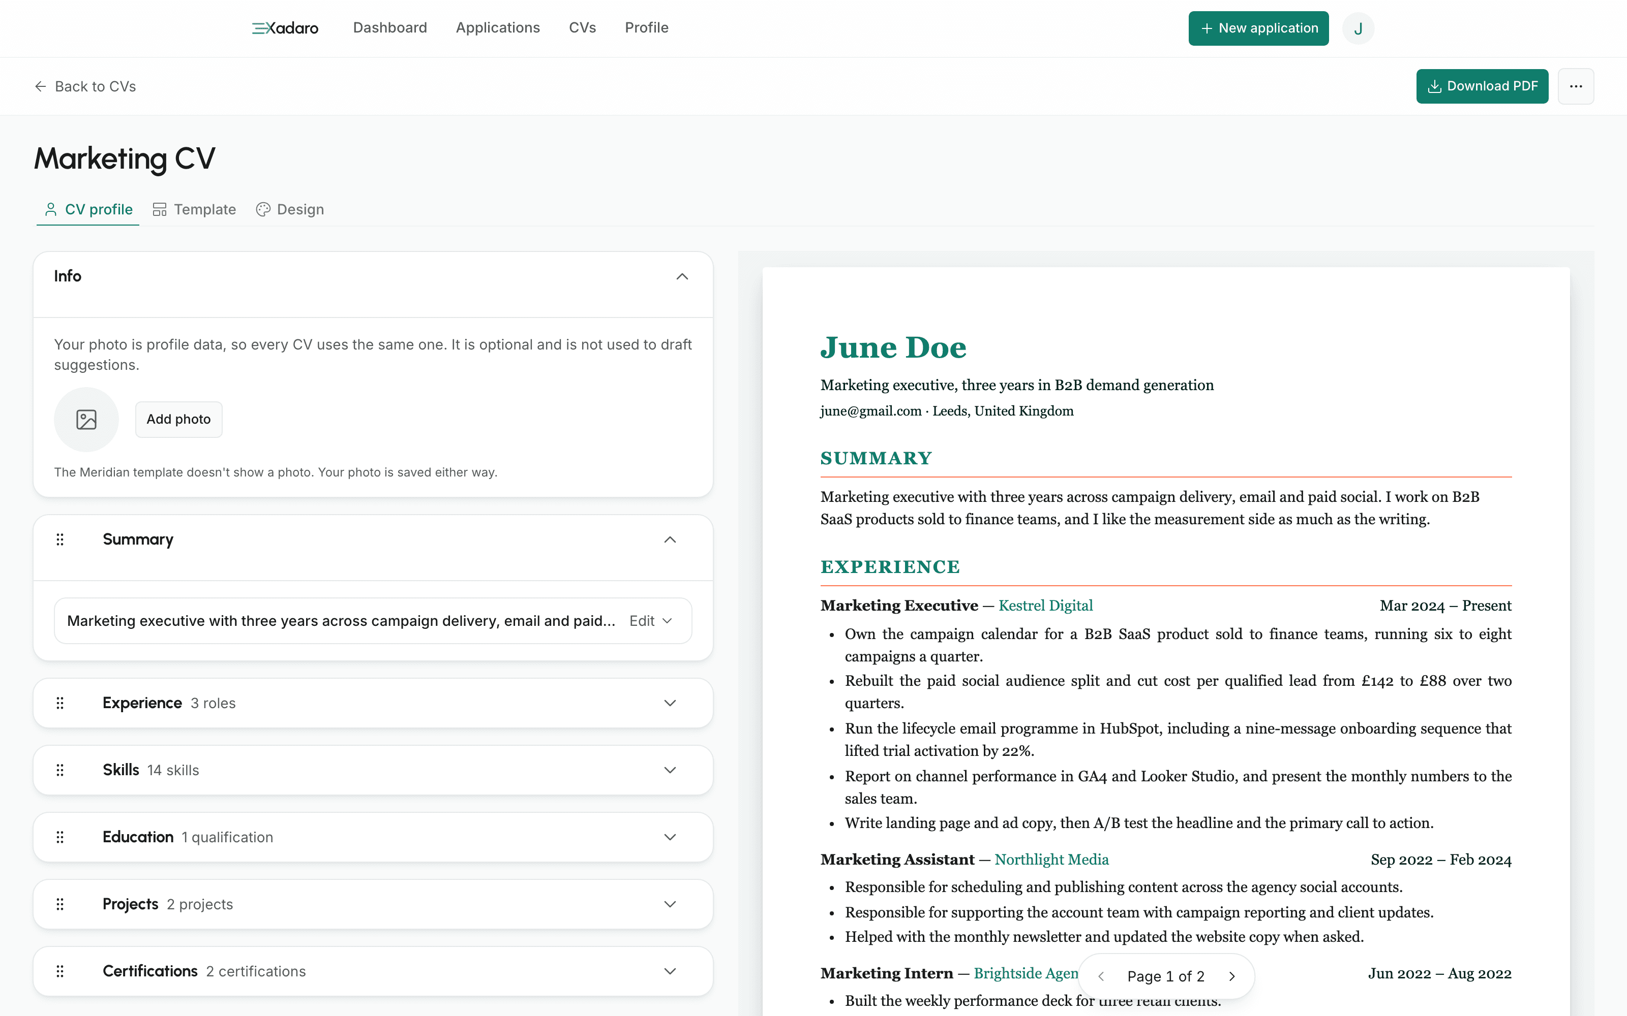Click the Download PDF button
This screenshot has height=1016, width=1627.
pyautogui.click(x=1482, y=86)
